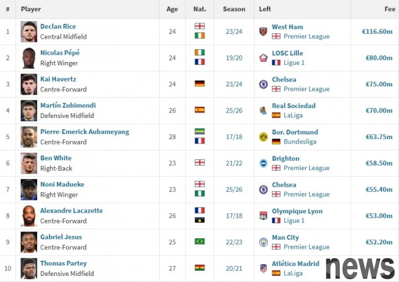399x282 pixels.
Task: Click the LOSC Lille club crest
Action: coord(263,58)
